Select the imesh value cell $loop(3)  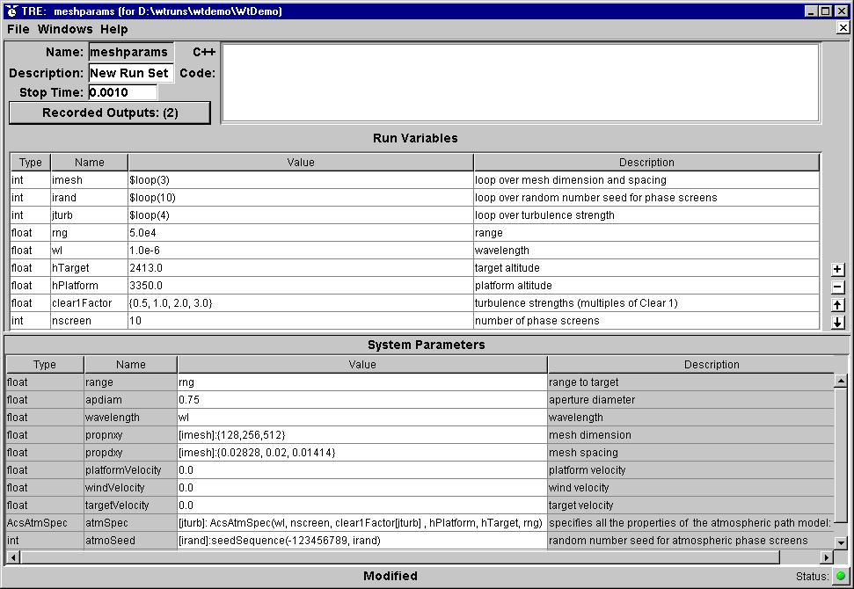click(x=301, y=180)
